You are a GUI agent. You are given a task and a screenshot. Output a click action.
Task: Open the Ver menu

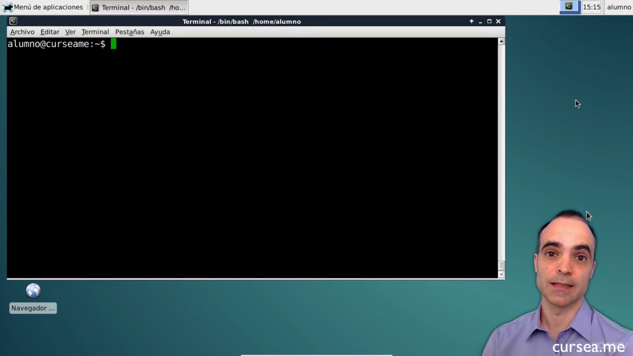coord(70,32)
